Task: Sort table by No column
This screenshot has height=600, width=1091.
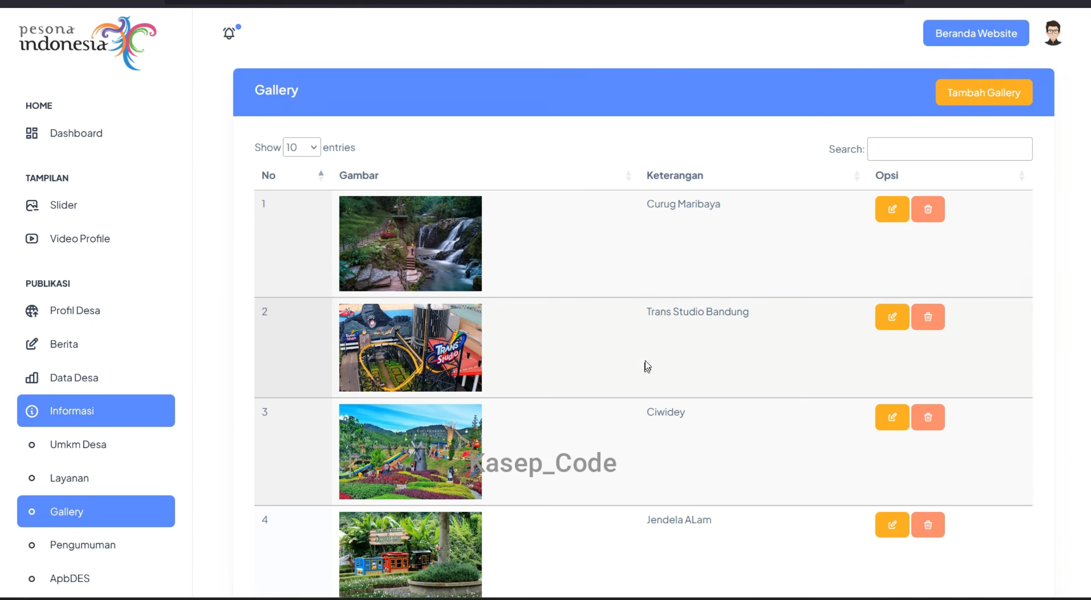Action: click(x=293, y=176)
